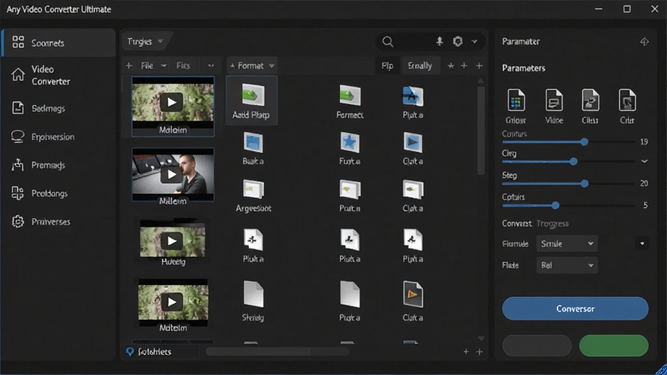Select the Aatd Ptarp format icon
The image size is (667, 375).
pyautogui.click(x=251, y=101)
